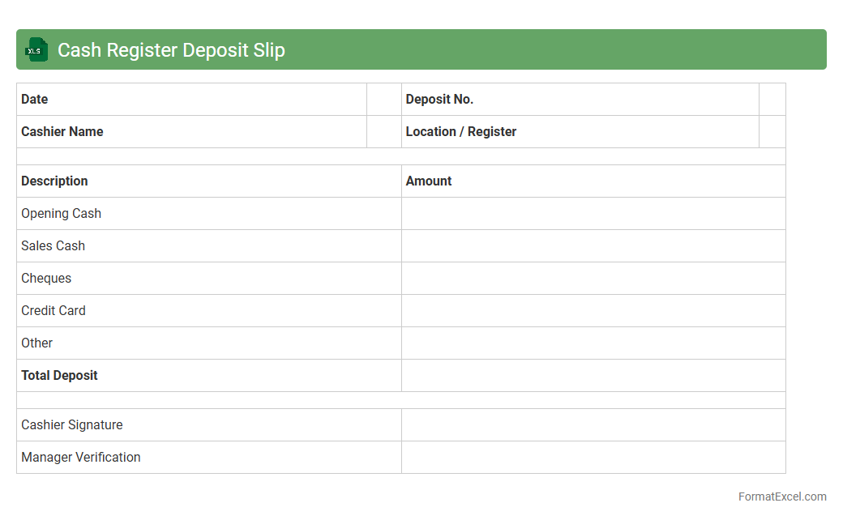The width and height of the screenshot is (843, 520).
Task: Click the Amount column header
Action: click(429, 181)
